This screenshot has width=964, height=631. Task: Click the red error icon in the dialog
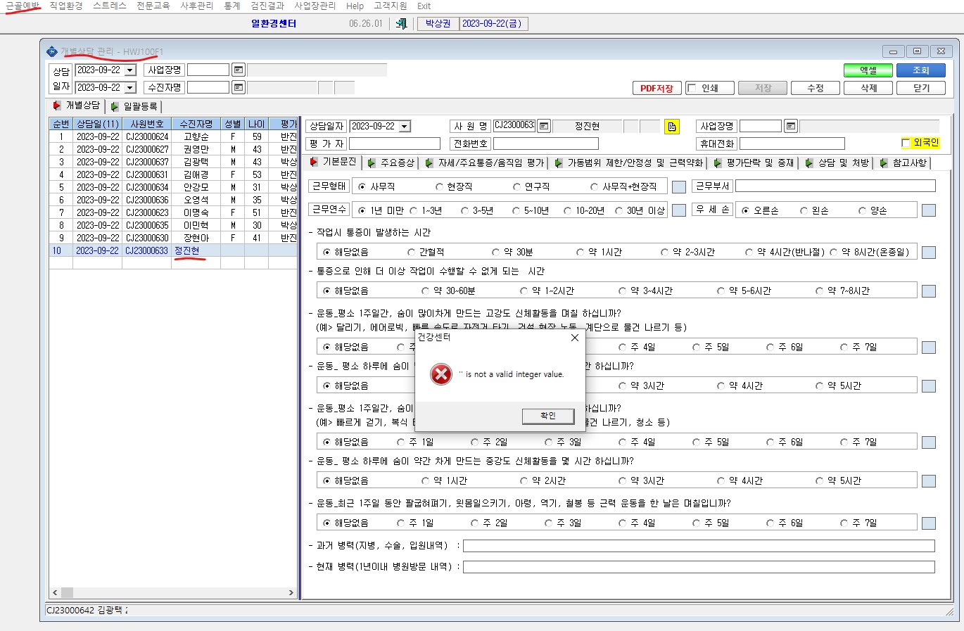point(441,374)
